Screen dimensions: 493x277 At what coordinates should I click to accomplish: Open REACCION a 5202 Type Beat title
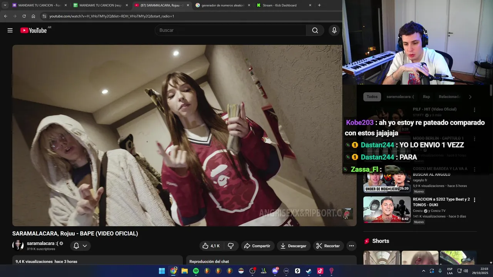tap(441, 202)
